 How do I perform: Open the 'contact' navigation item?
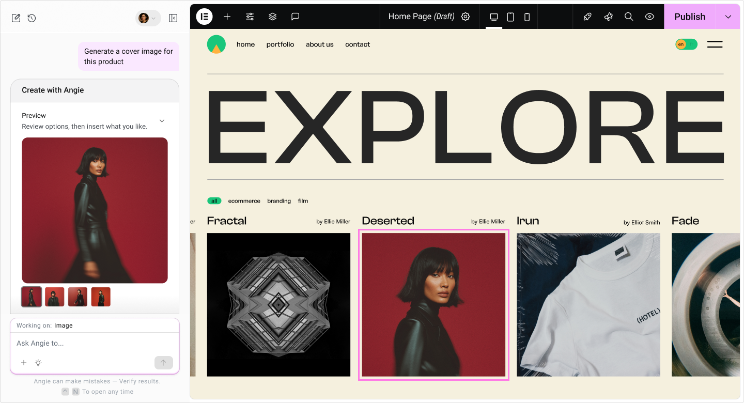[357, 44]
